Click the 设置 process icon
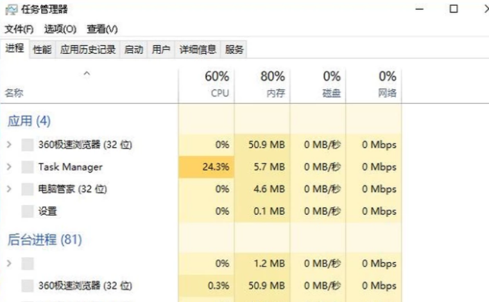The image size is (489, 302). pyautogui.click(x=27, y=211)
